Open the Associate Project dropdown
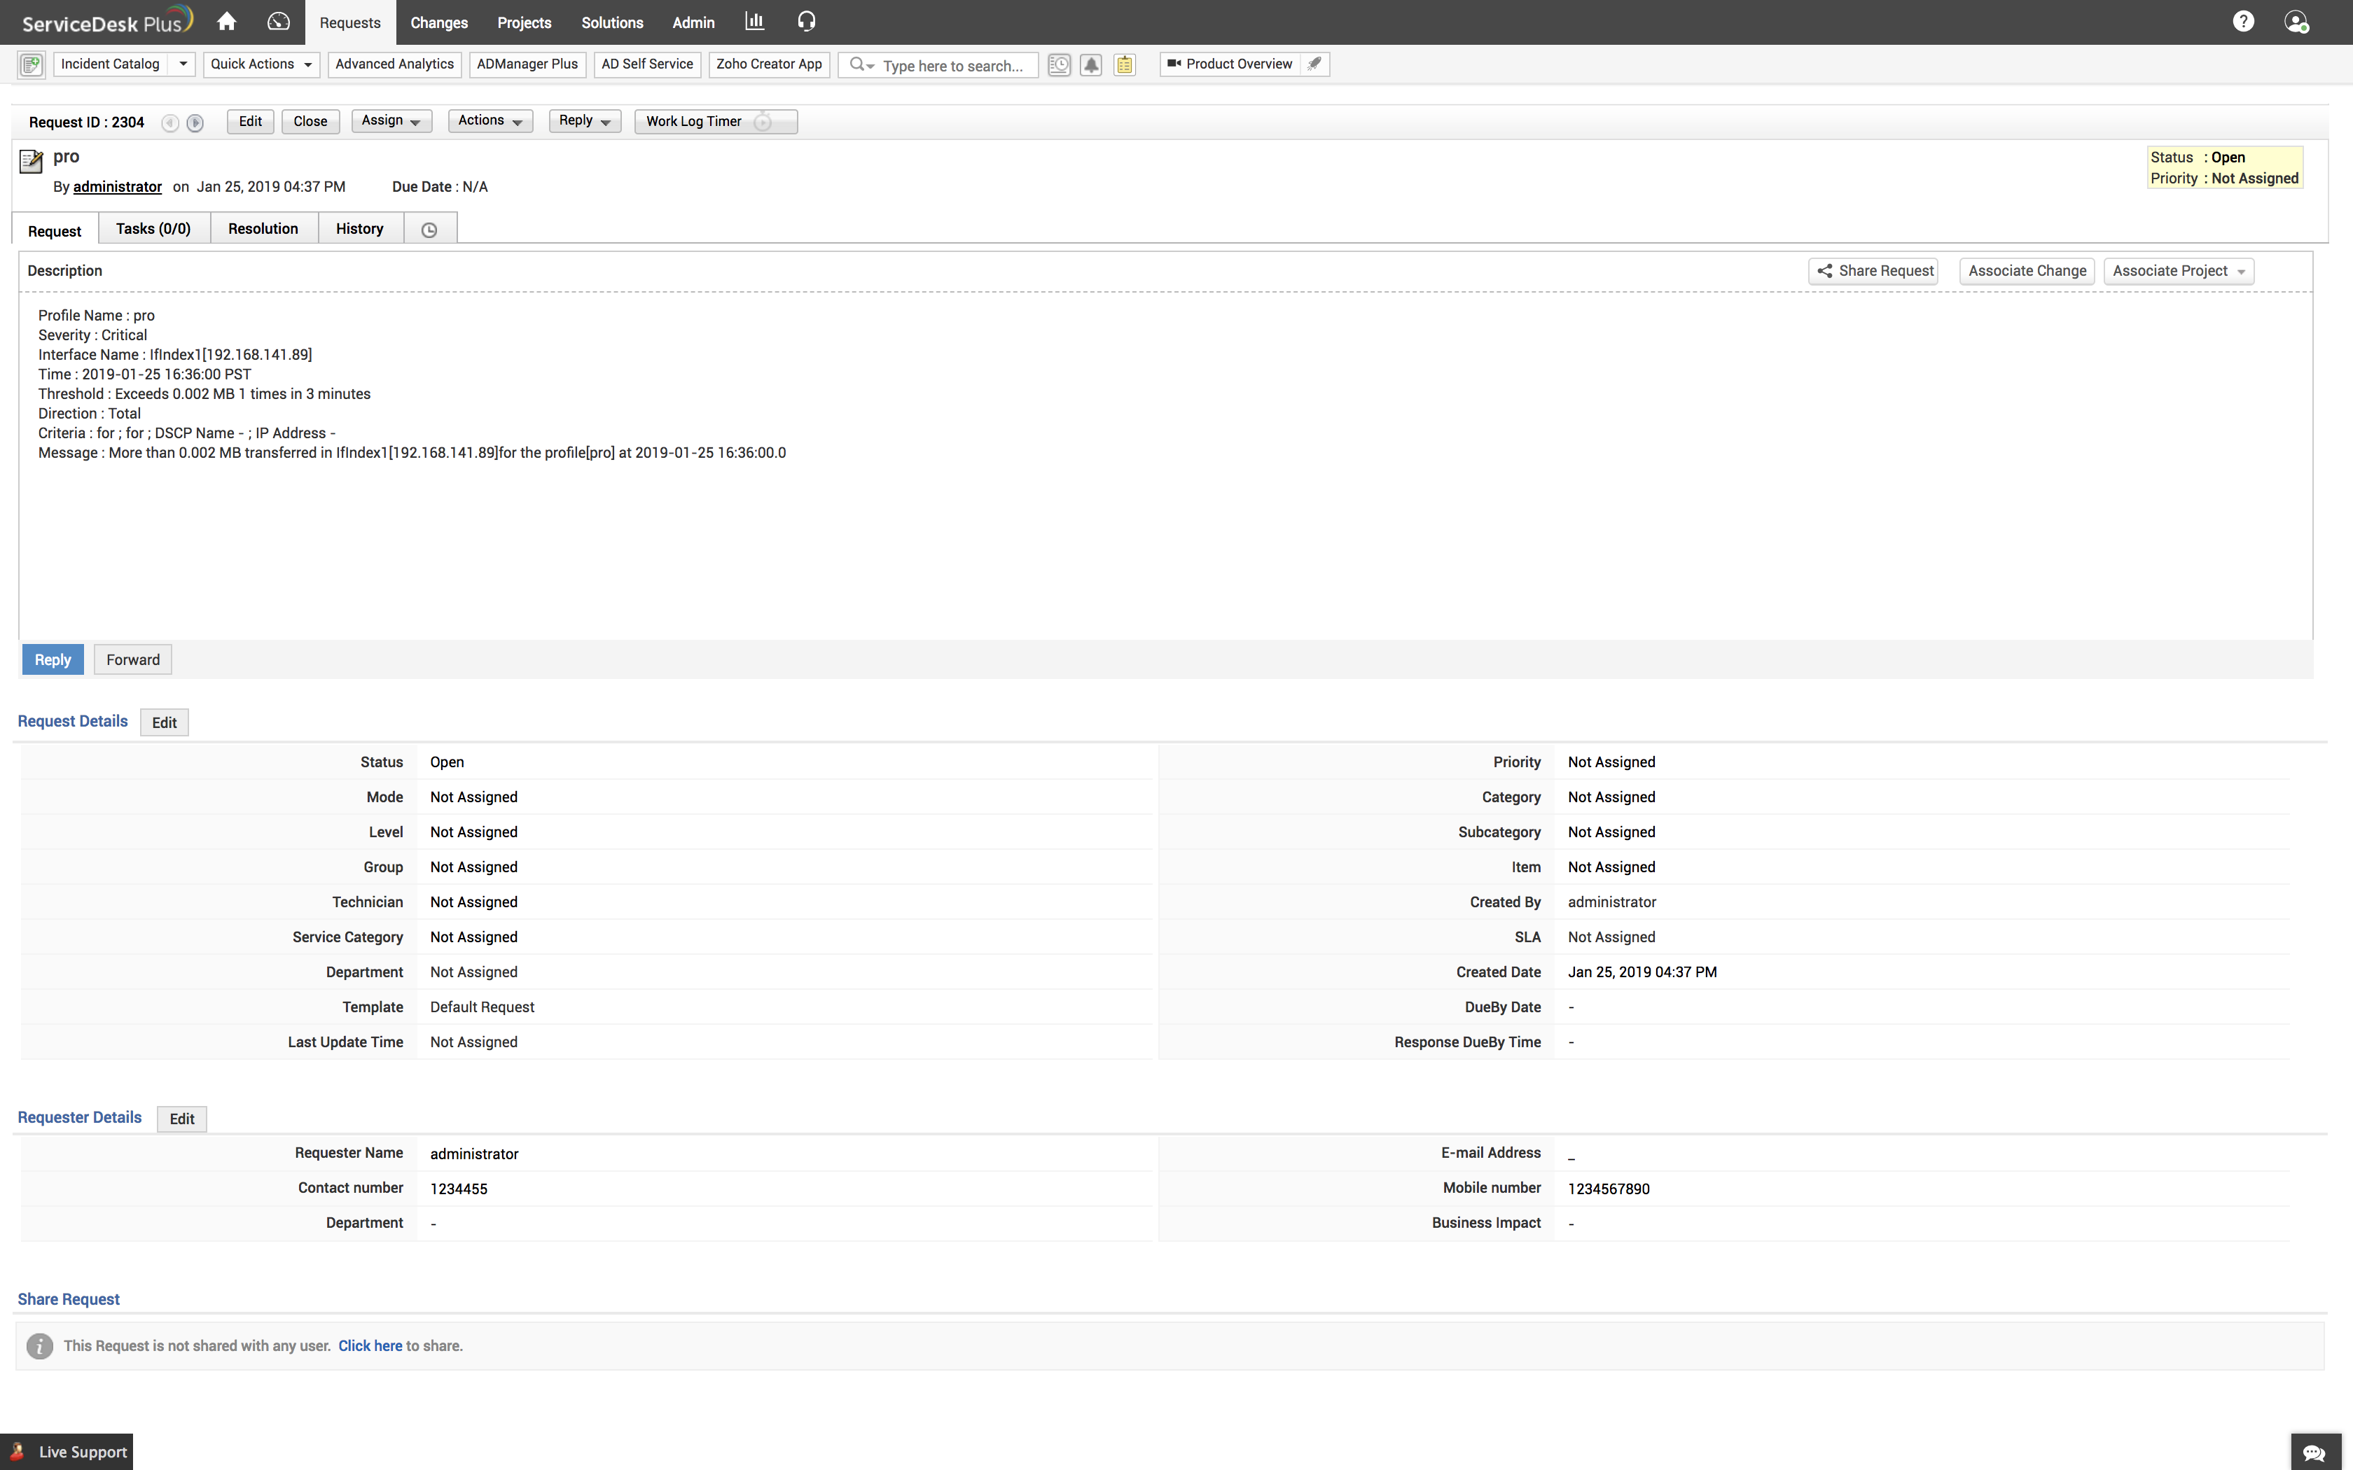This screenshot has height=1470, width=2353. 2178,272
